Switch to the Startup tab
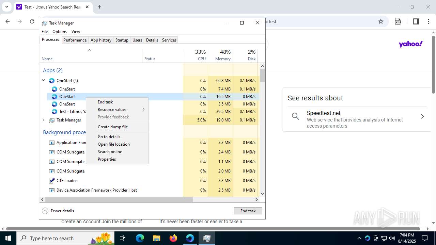Screen dimensions: 436x245 pos(122,40)
